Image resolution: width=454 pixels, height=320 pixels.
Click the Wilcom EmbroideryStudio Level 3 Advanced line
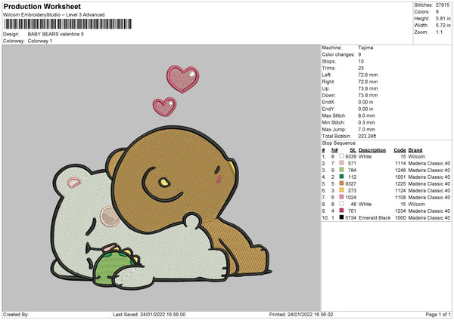54,15
